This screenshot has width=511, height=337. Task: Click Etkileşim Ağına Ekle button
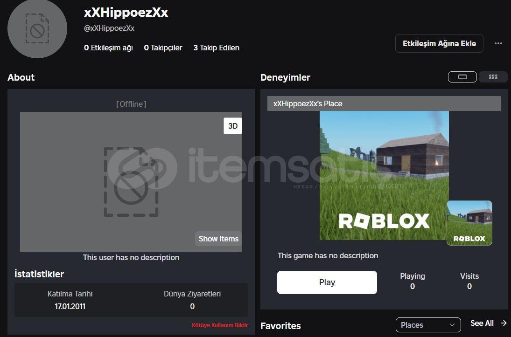point(439,43)
